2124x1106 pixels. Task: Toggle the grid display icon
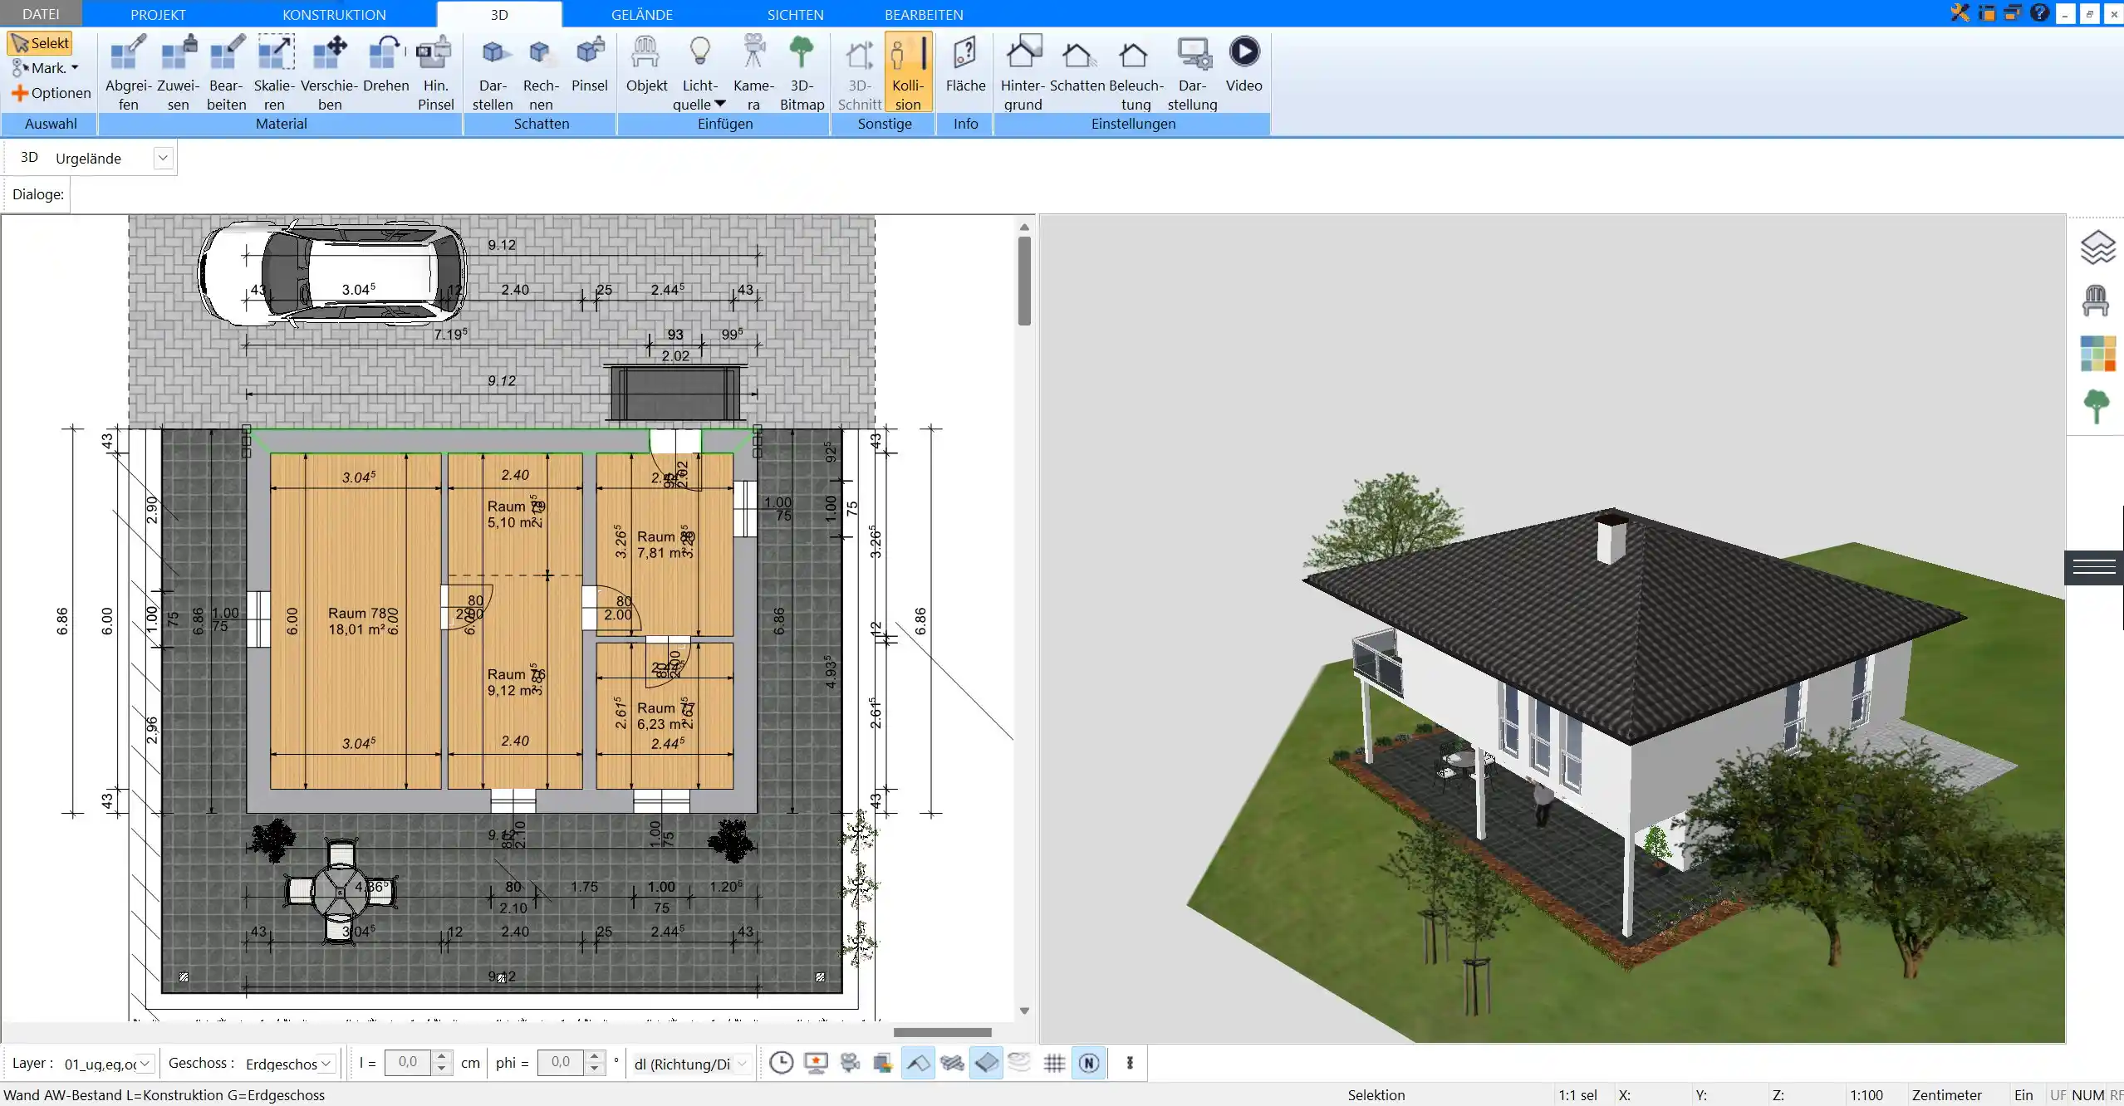pos(1054,1063)
